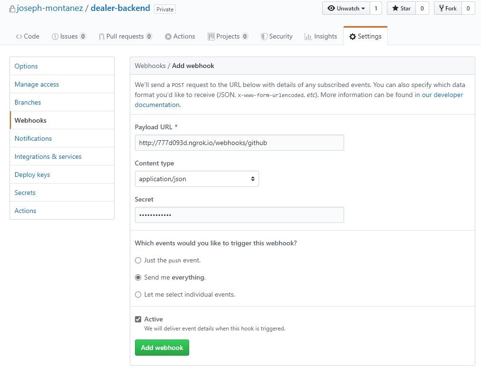Focus the Secret password field
Screen dimensions: 481x378
[x=239, y=215]
